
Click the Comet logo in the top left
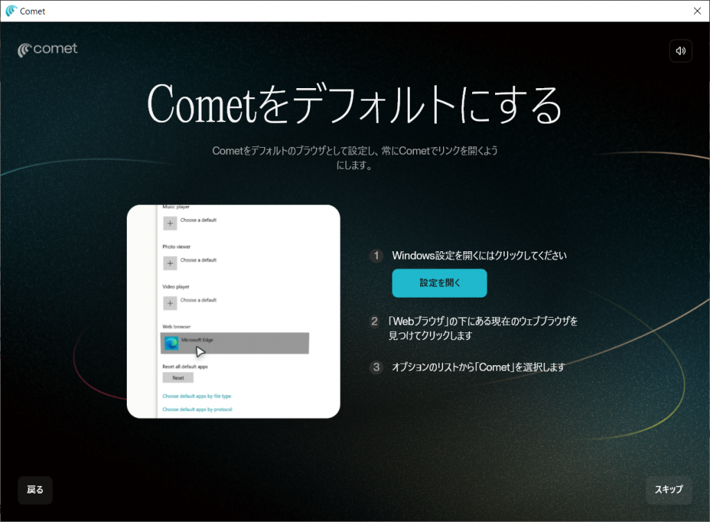(48, 49)
